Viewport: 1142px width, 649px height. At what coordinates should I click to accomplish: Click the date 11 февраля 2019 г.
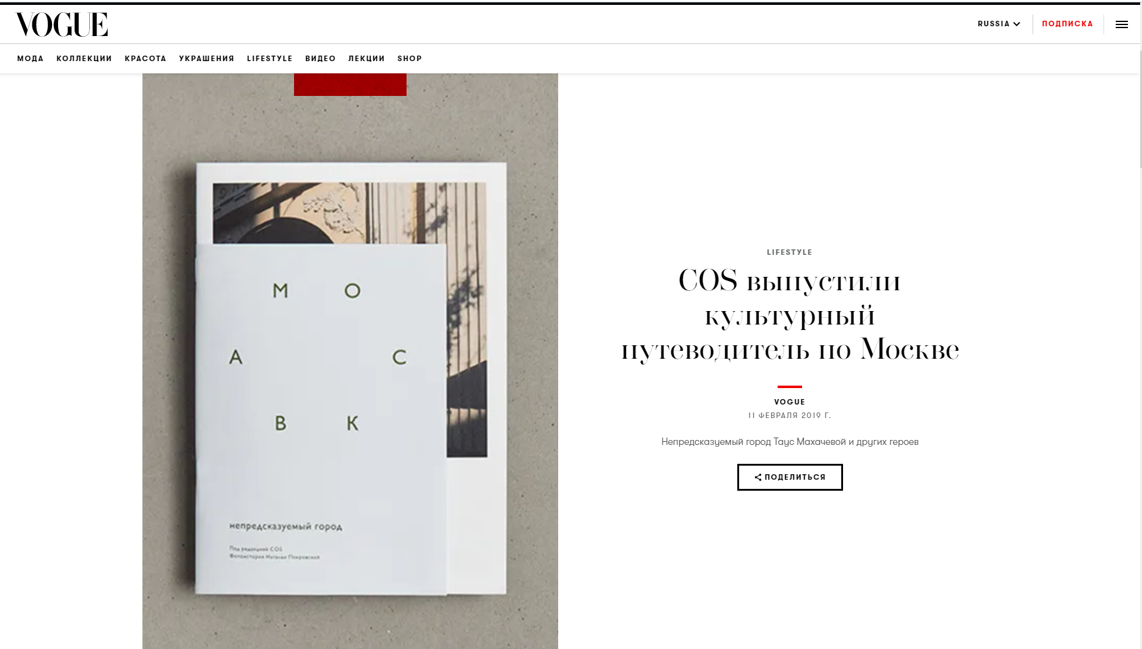pyautogui.click(x=790, y=416)
